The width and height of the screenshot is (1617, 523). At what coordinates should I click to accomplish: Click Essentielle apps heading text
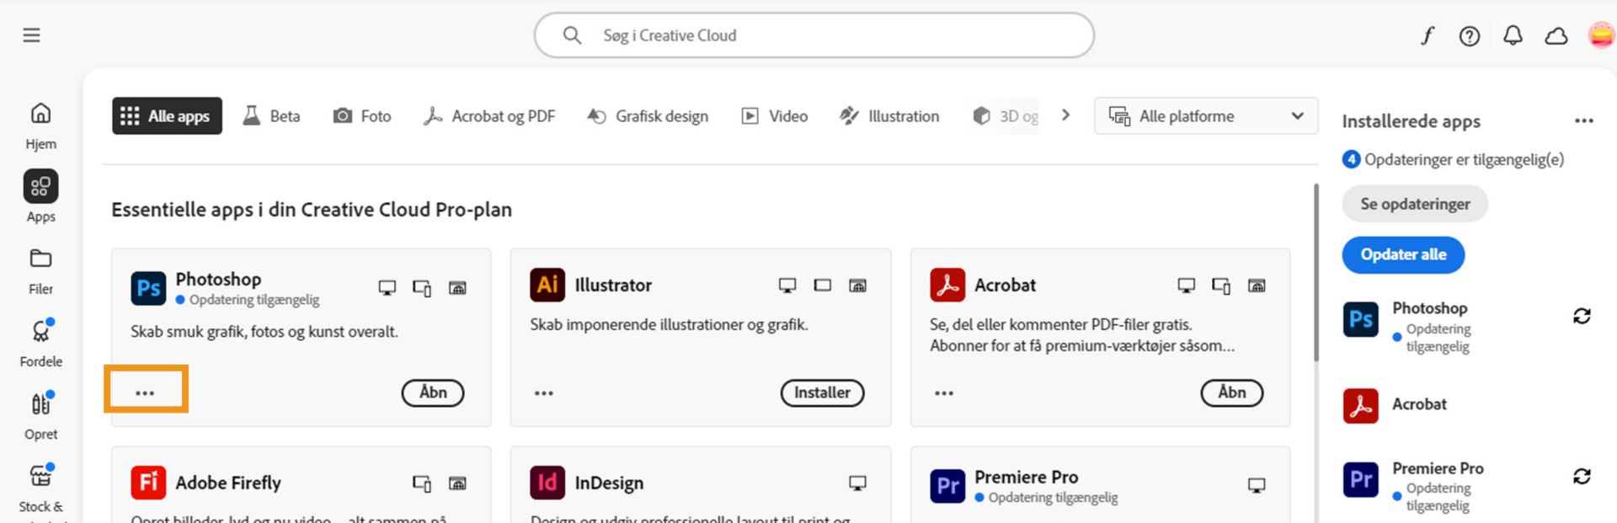coord(312,209)
